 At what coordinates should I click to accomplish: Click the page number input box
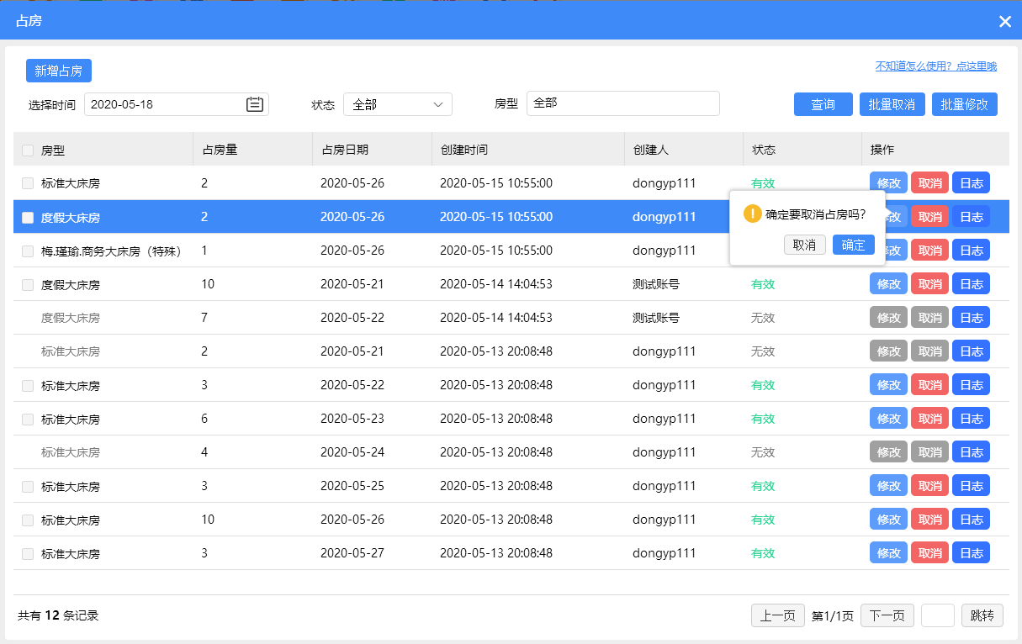click(x=938, y=615)
